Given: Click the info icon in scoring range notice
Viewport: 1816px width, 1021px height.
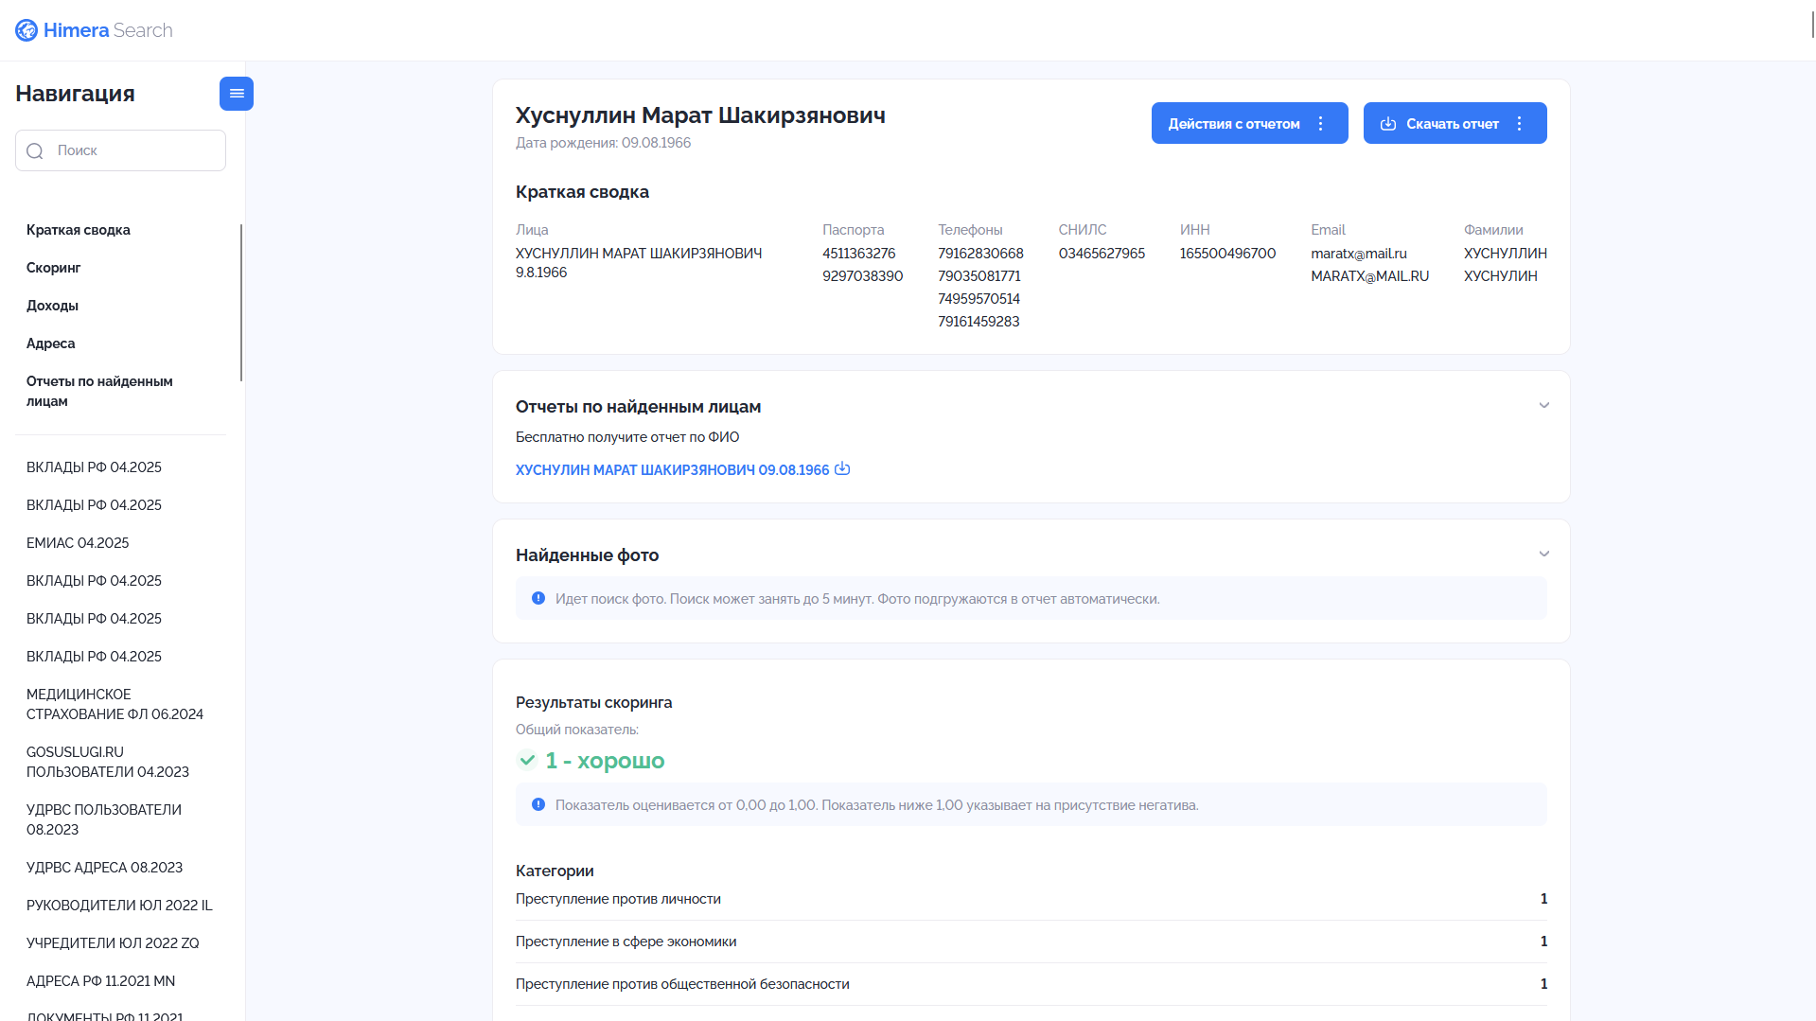Looking at the screenshot, I should (538, 804).
